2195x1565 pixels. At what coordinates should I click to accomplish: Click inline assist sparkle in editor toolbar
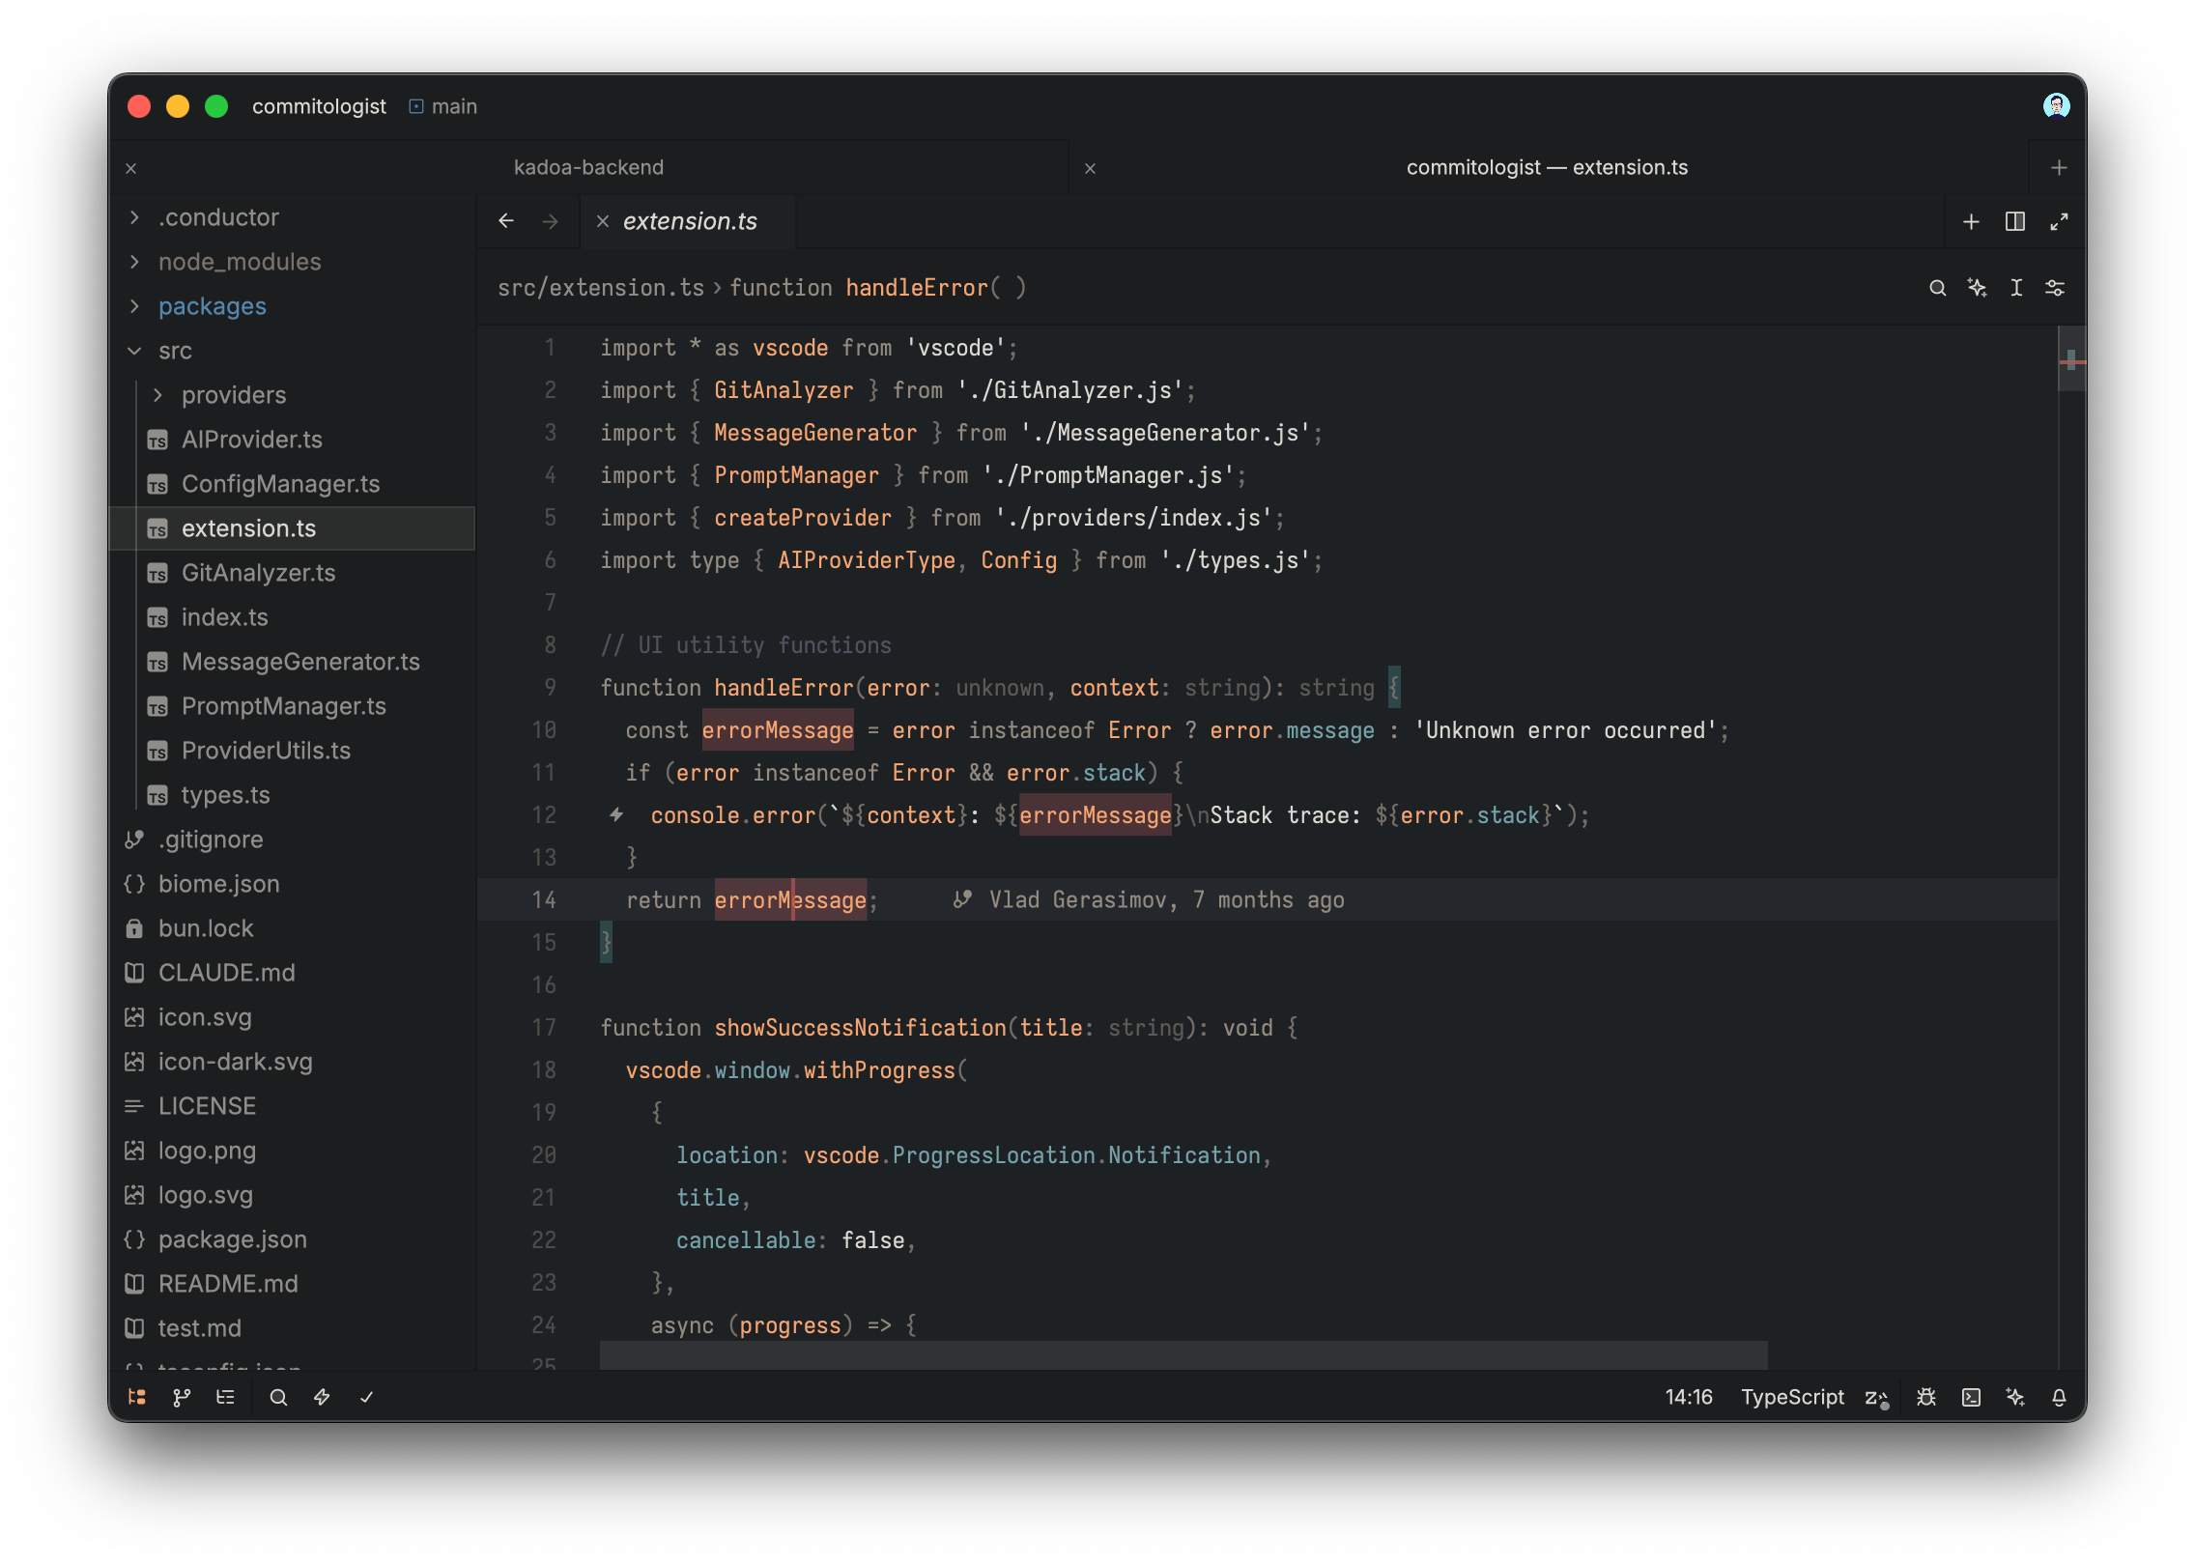1977,288
